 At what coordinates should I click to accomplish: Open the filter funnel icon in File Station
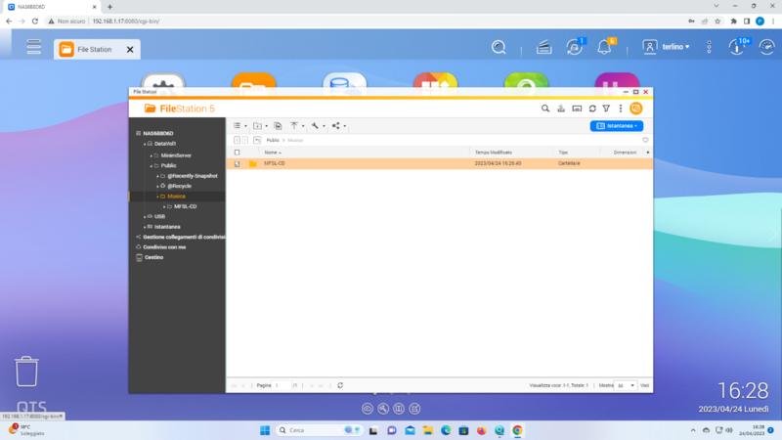tap(606, 109)
